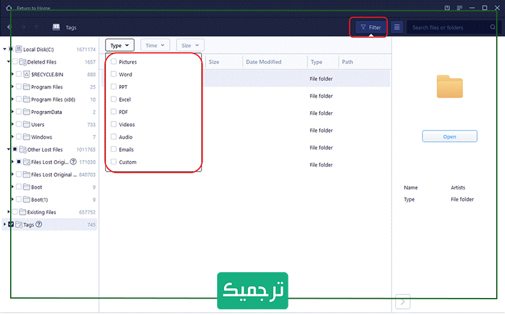The width and height of the screenshot is (505, 315).
Task: Tick the ProgramData checkbox
Action: [x=19, y=112]
